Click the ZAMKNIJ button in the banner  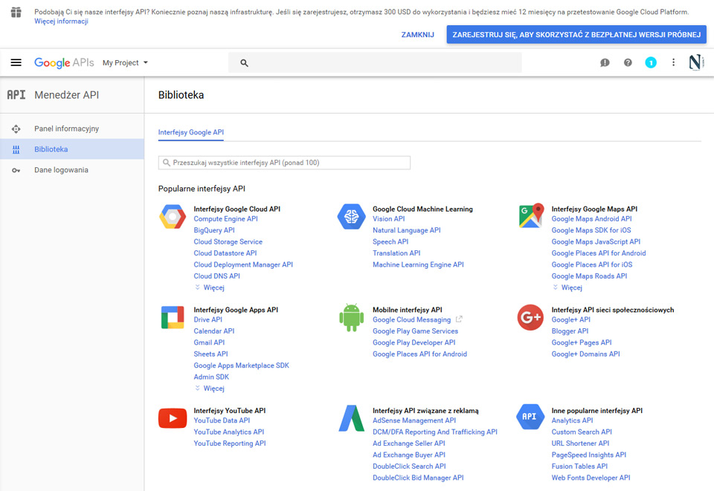[417, 35]
